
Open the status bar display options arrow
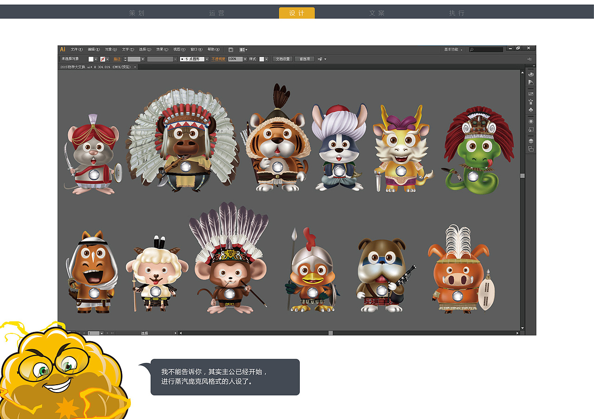click(x=175, y=333)
